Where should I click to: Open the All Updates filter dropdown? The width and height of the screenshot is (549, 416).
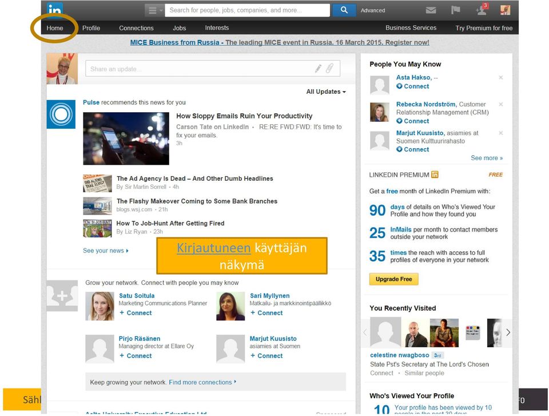tap(326, 92)
